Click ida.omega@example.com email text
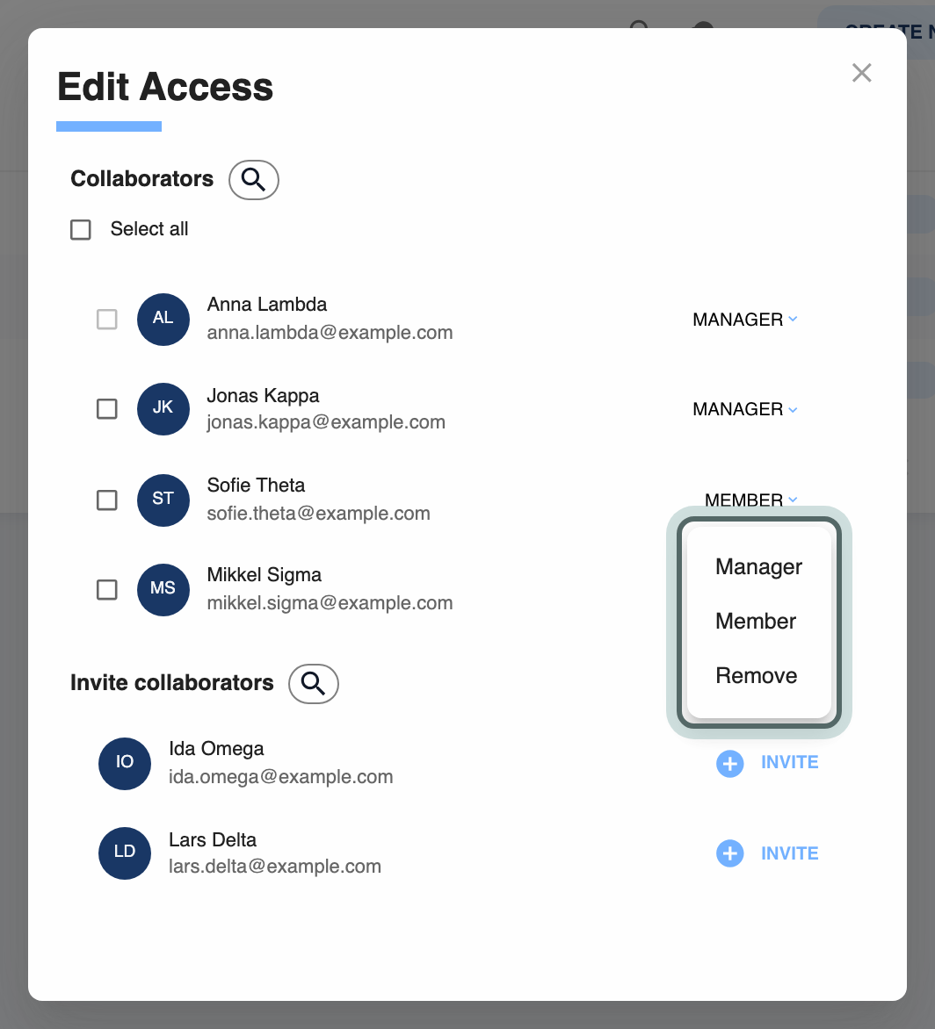935x1029 pixels. [281, 777]
